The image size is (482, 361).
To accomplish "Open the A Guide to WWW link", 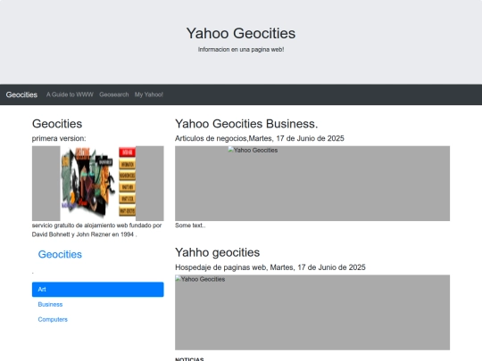I will 70,94.
